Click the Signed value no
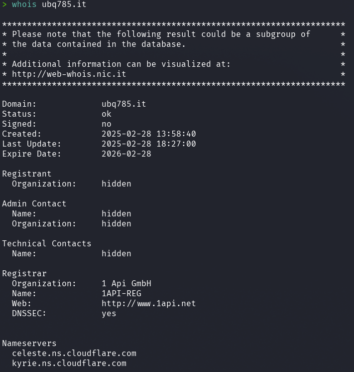This screenshot has width=354, height=372. (107, 124)
